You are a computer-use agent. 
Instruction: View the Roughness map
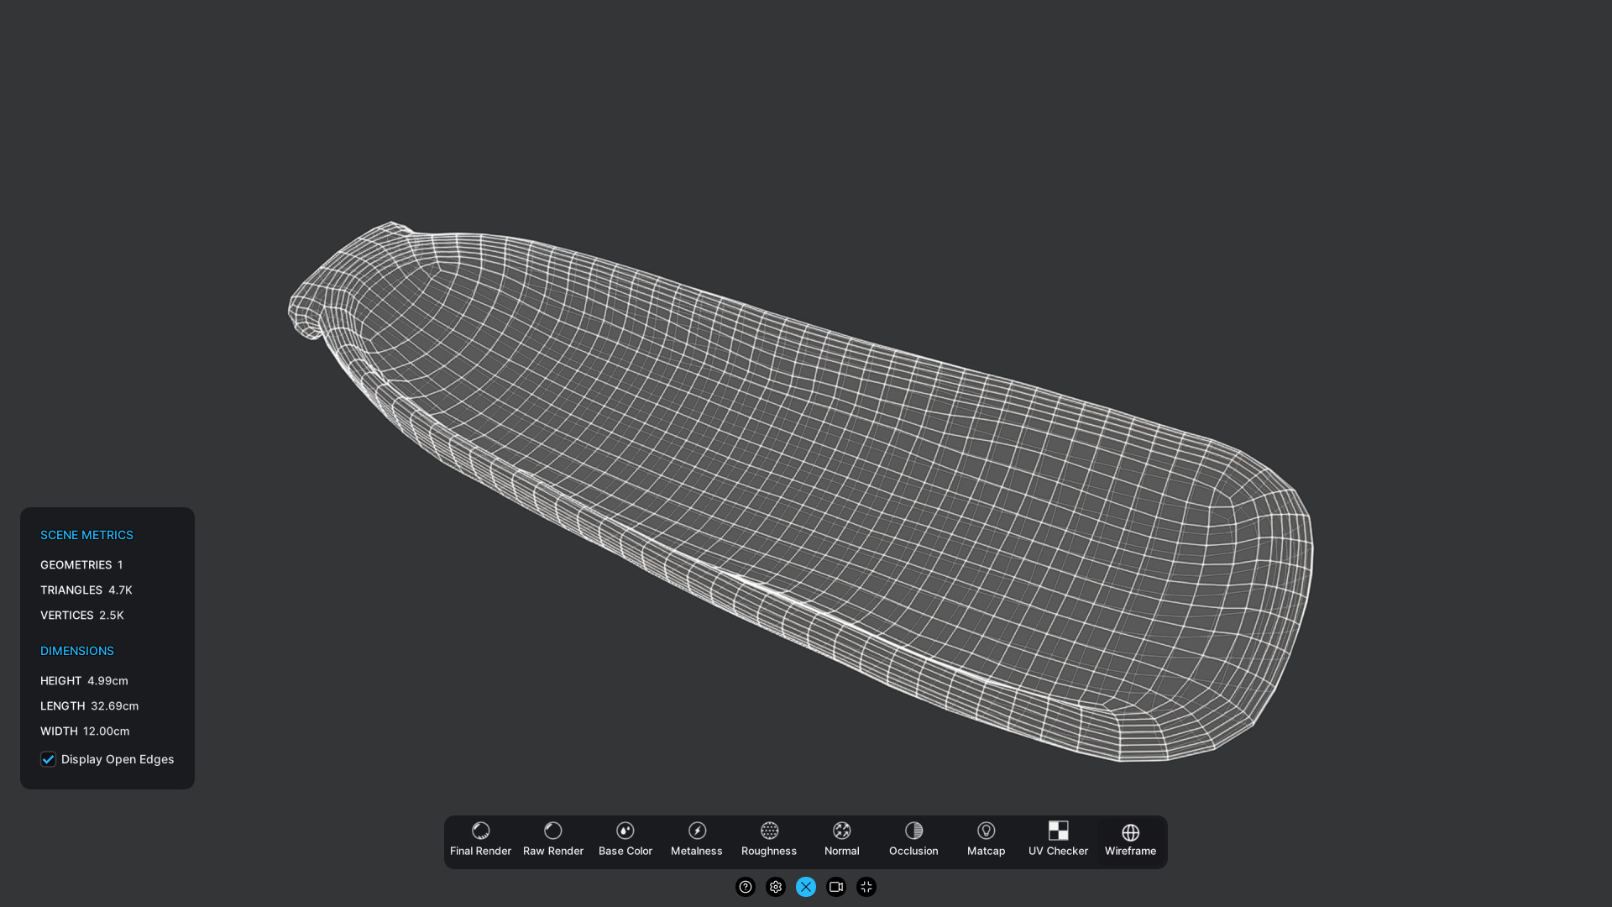coord(768,841)
